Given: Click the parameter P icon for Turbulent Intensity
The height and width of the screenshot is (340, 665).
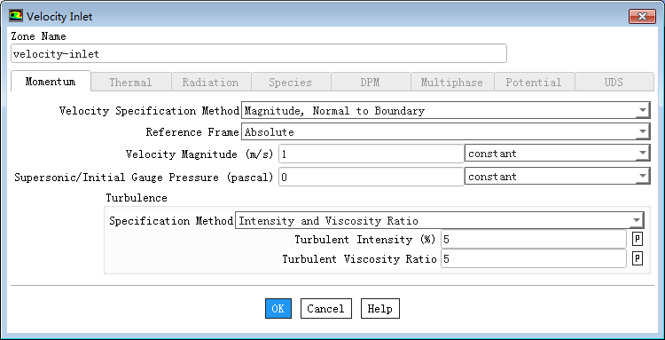Looking at the screenshot, I should 637,240.
